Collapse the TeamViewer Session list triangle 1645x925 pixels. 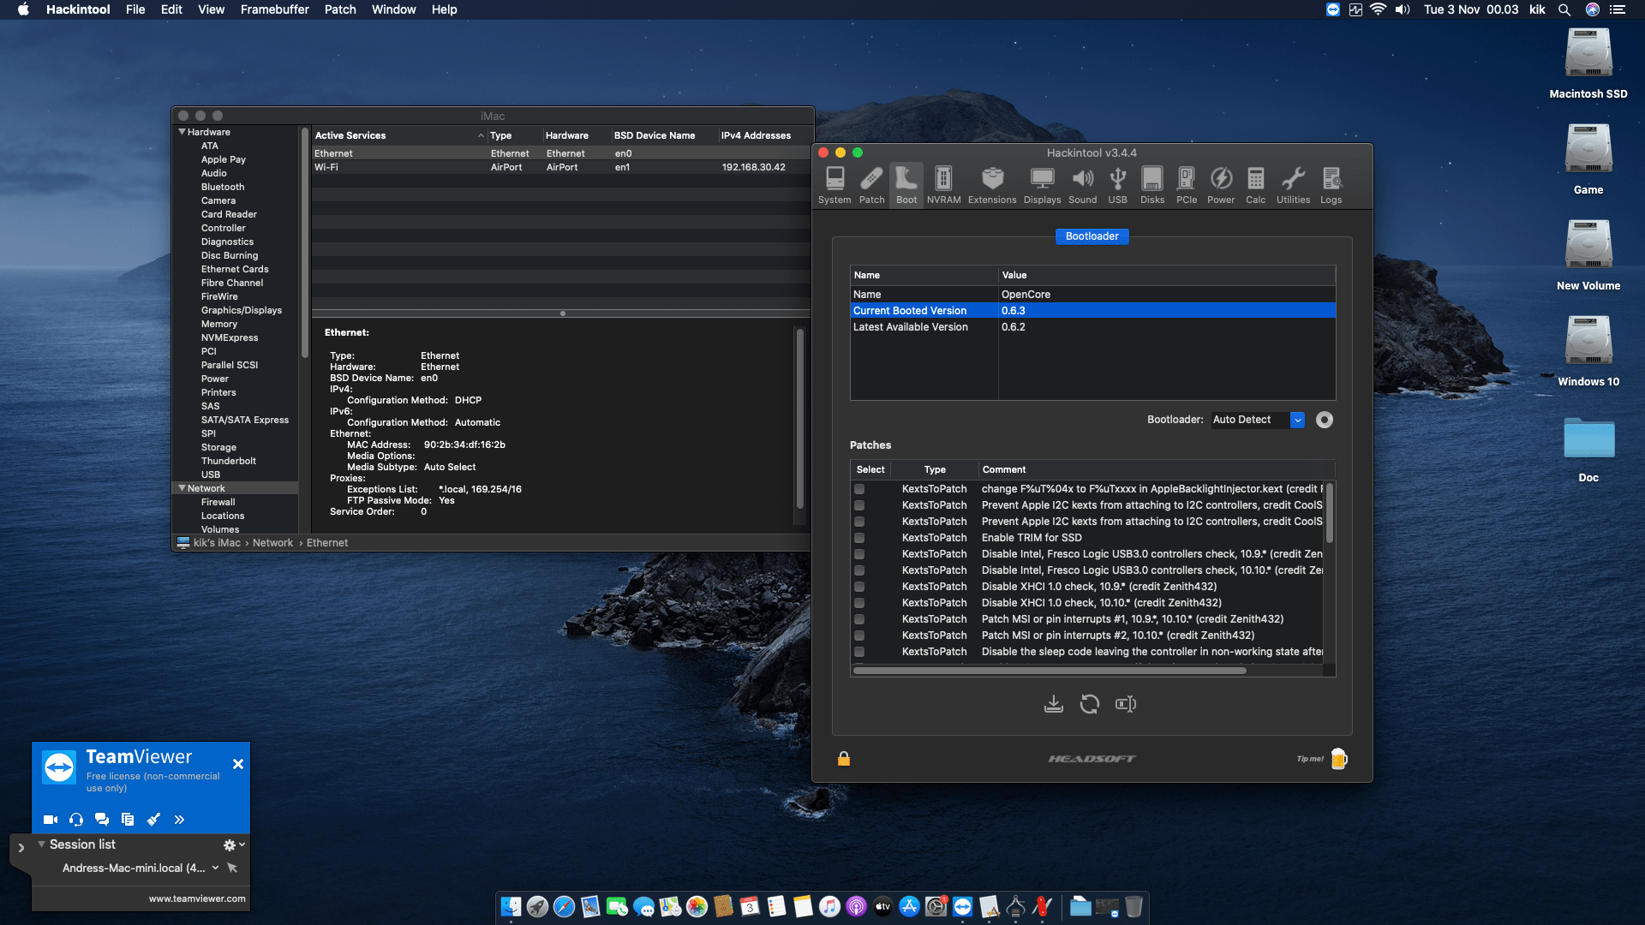pos(41,844)
